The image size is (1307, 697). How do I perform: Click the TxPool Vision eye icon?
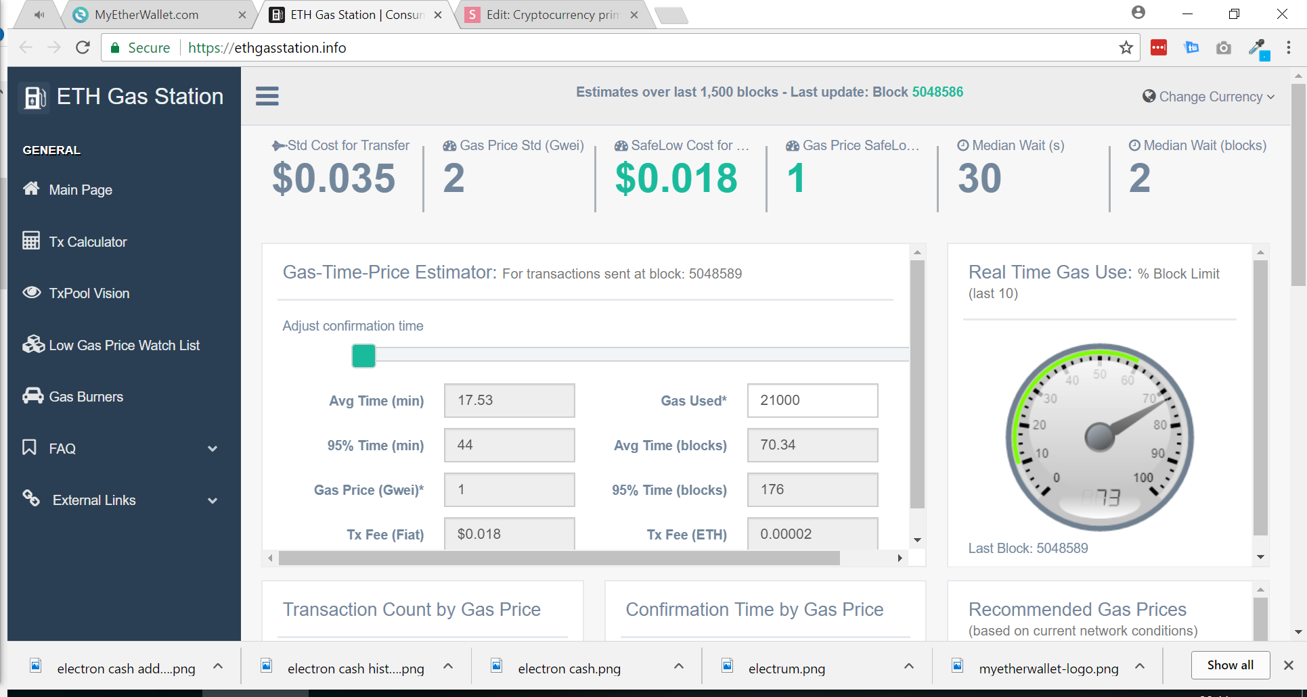click(31, 292)
